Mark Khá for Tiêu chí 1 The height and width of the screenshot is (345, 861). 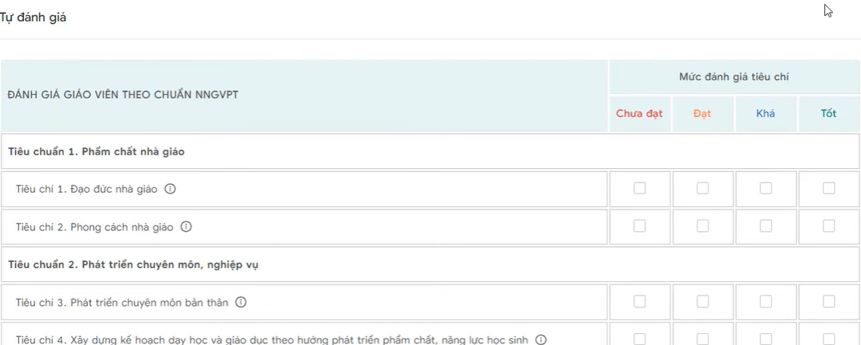coord(765,189)
